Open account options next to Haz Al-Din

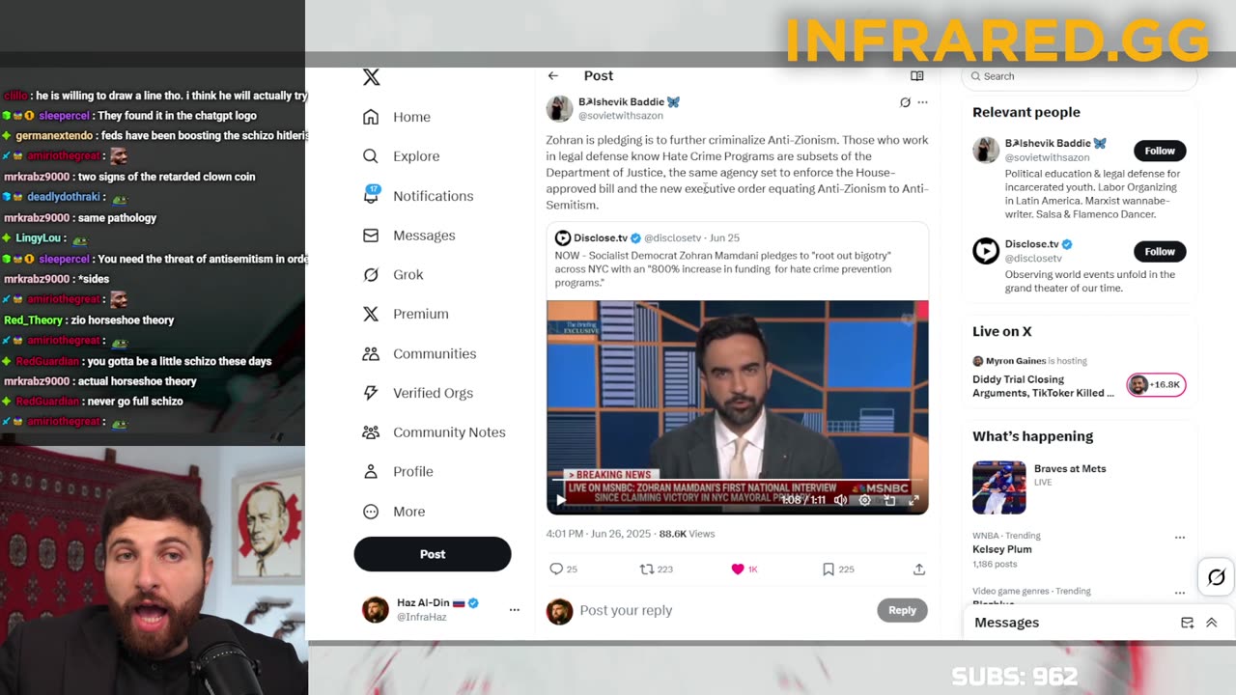point(514,610)
